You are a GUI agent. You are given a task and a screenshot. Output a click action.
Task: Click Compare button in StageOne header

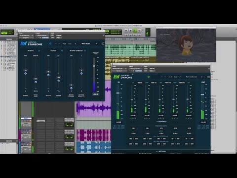point(45,38)
